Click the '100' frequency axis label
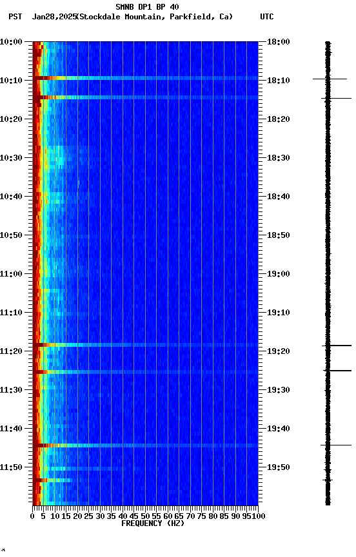 (259, 516)
